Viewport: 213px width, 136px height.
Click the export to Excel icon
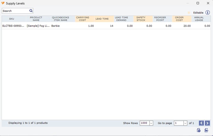[x=207, y=130]
